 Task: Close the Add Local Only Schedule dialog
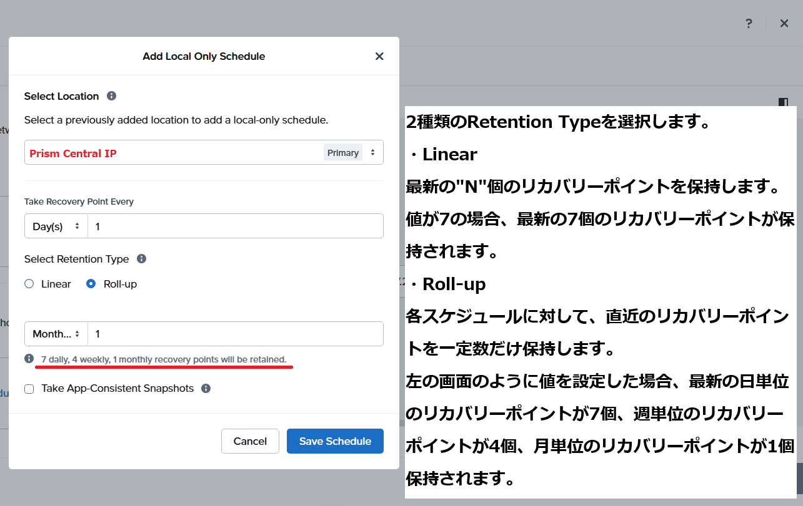pyautogui.click(x=379, y=56)
